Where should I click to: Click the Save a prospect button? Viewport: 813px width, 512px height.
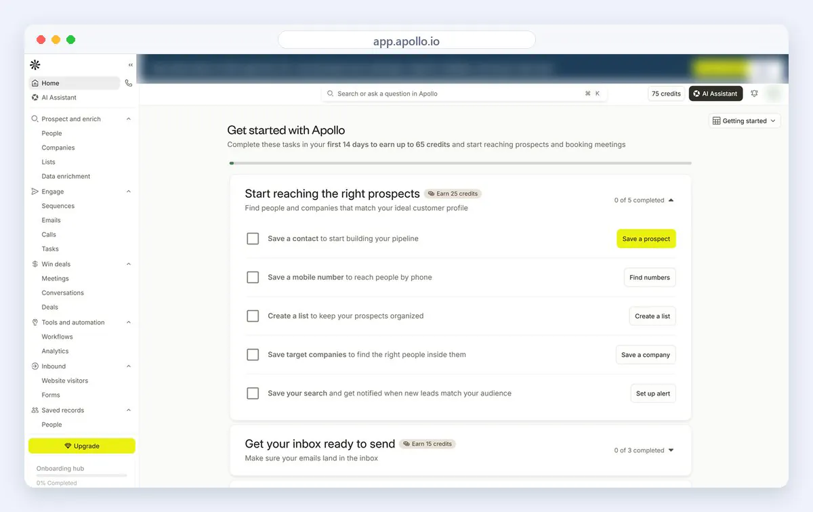pos(646,238)
